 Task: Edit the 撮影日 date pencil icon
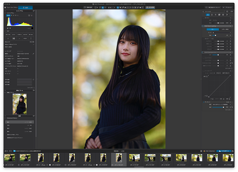click(33, 54)
